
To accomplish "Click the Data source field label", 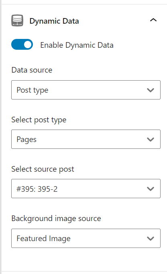I will point(32,70).
